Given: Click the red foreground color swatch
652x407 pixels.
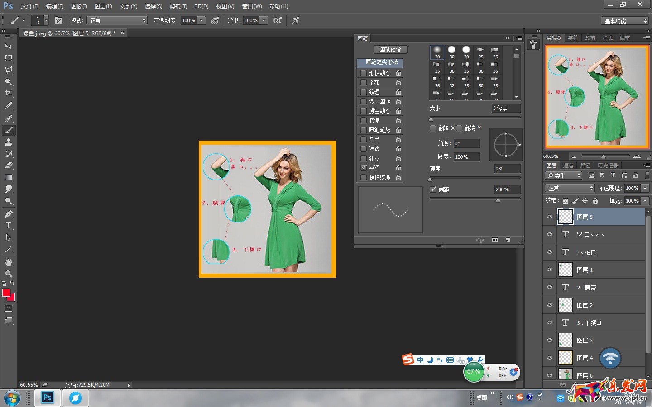Looking at the screenshot, I should point(6,293).
